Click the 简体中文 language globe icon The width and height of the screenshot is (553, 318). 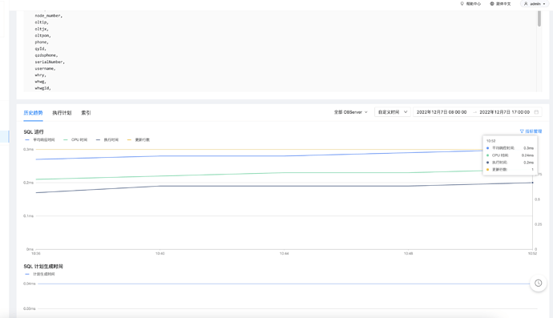point(492,3)
